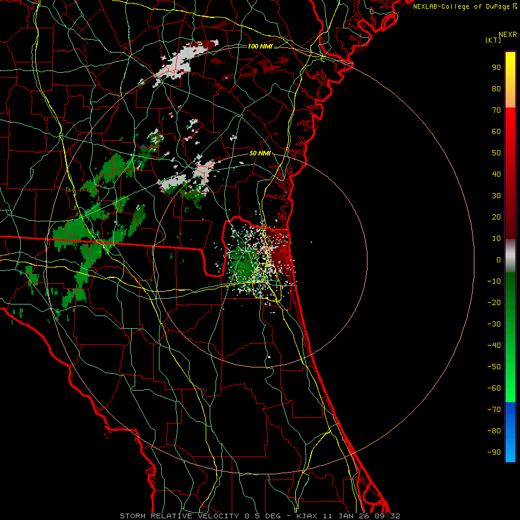Select the 40 value on the velocity scale
Image resolution: width=520 pixels, height=520 pixels.
coord(496,174)
